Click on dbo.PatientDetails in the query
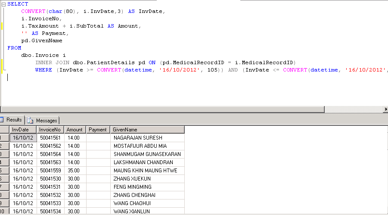 [104, 62]
